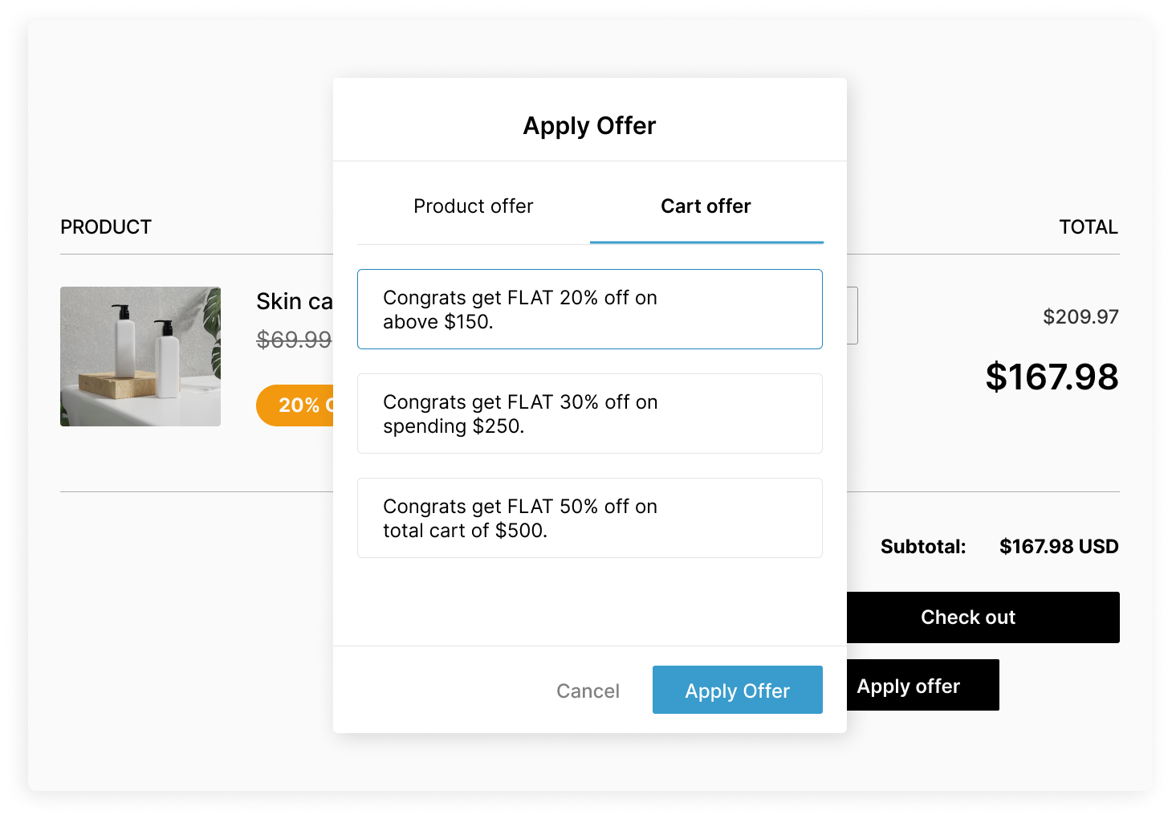Image resolution: width=1172 pixels, height=819 pixels.
Task: Click the PRODUCT column header
Action: 106,227
